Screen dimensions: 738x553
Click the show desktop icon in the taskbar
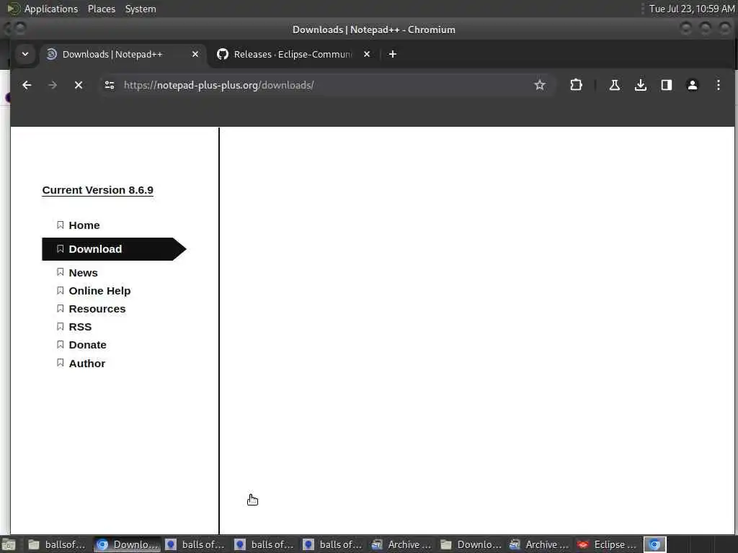(9, 544)
